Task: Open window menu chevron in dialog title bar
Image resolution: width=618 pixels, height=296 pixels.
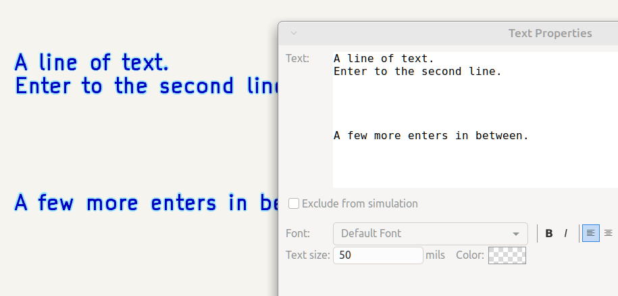Action: [293, 32]
